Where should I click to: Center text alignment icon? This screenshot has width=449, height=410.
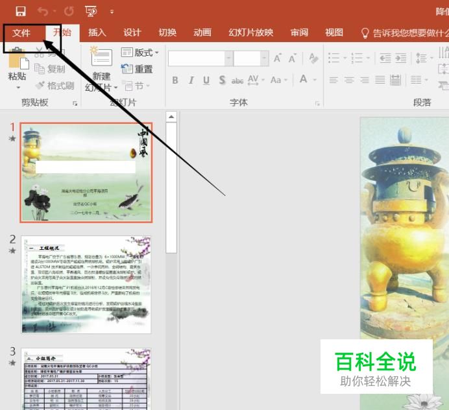point(349,80)
